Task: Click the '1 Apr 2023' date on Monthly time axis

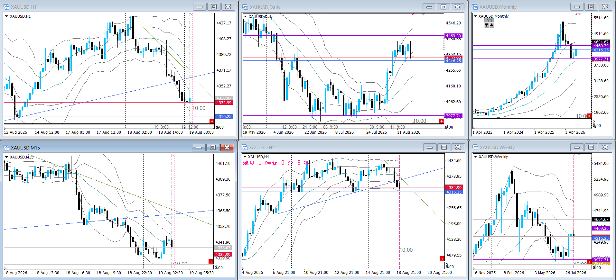Action: [482, 132]
